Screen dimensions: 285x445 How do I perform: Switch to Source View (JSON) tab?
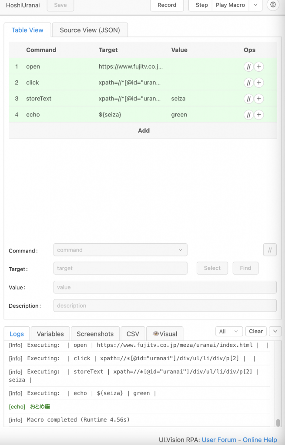tap(90, 30)
